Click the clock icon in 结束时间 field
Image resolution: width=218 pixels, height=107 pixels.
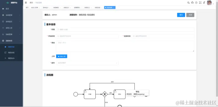click(x=134, y=36)
